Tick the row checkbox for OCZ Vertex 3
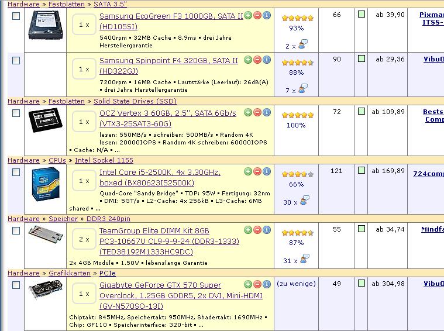 pos(16,113)
